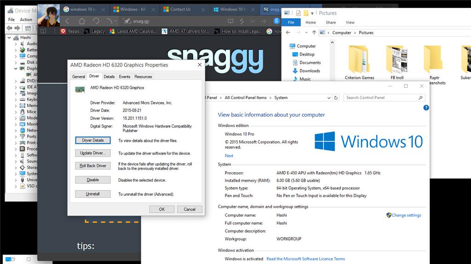Open the Action menu in Device Manager

pyautogui.click(x=26, y=19)
